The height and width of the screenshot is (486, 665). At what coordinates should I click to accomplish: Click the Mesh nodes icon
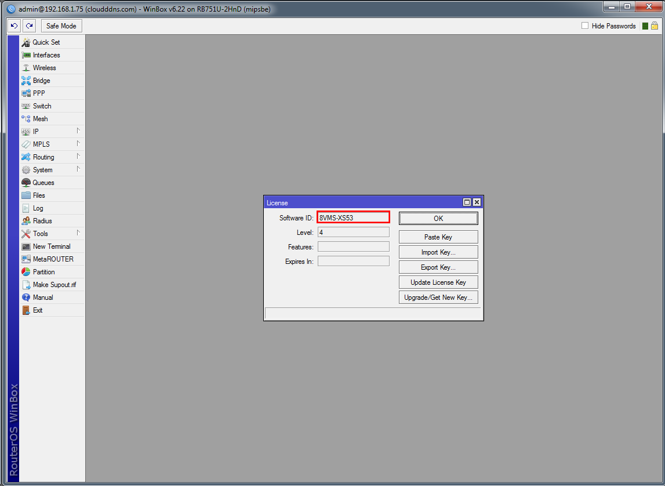point(26,119)
